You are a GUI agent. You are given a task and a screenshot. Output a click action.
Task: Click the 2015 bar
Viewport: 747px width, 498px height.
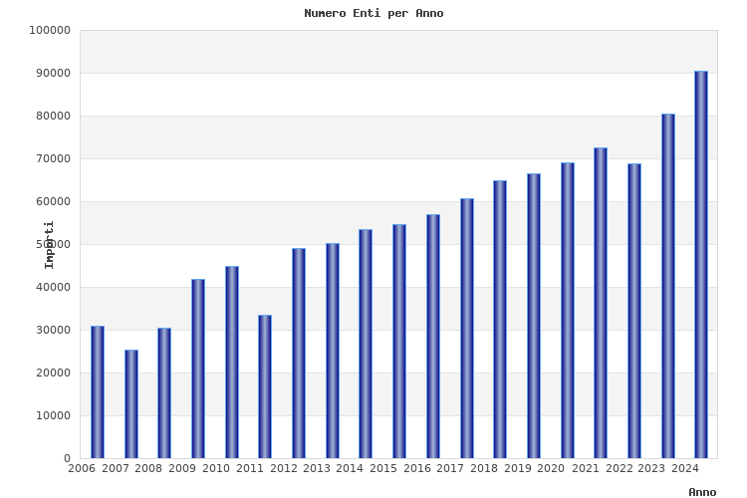399,342
